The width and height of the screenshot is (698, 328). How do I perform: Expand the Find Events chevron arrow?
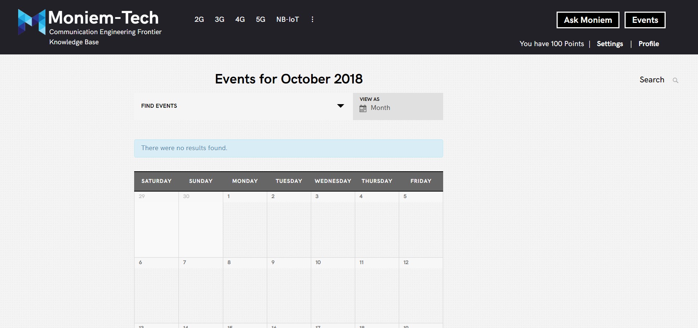click(340, 106)
